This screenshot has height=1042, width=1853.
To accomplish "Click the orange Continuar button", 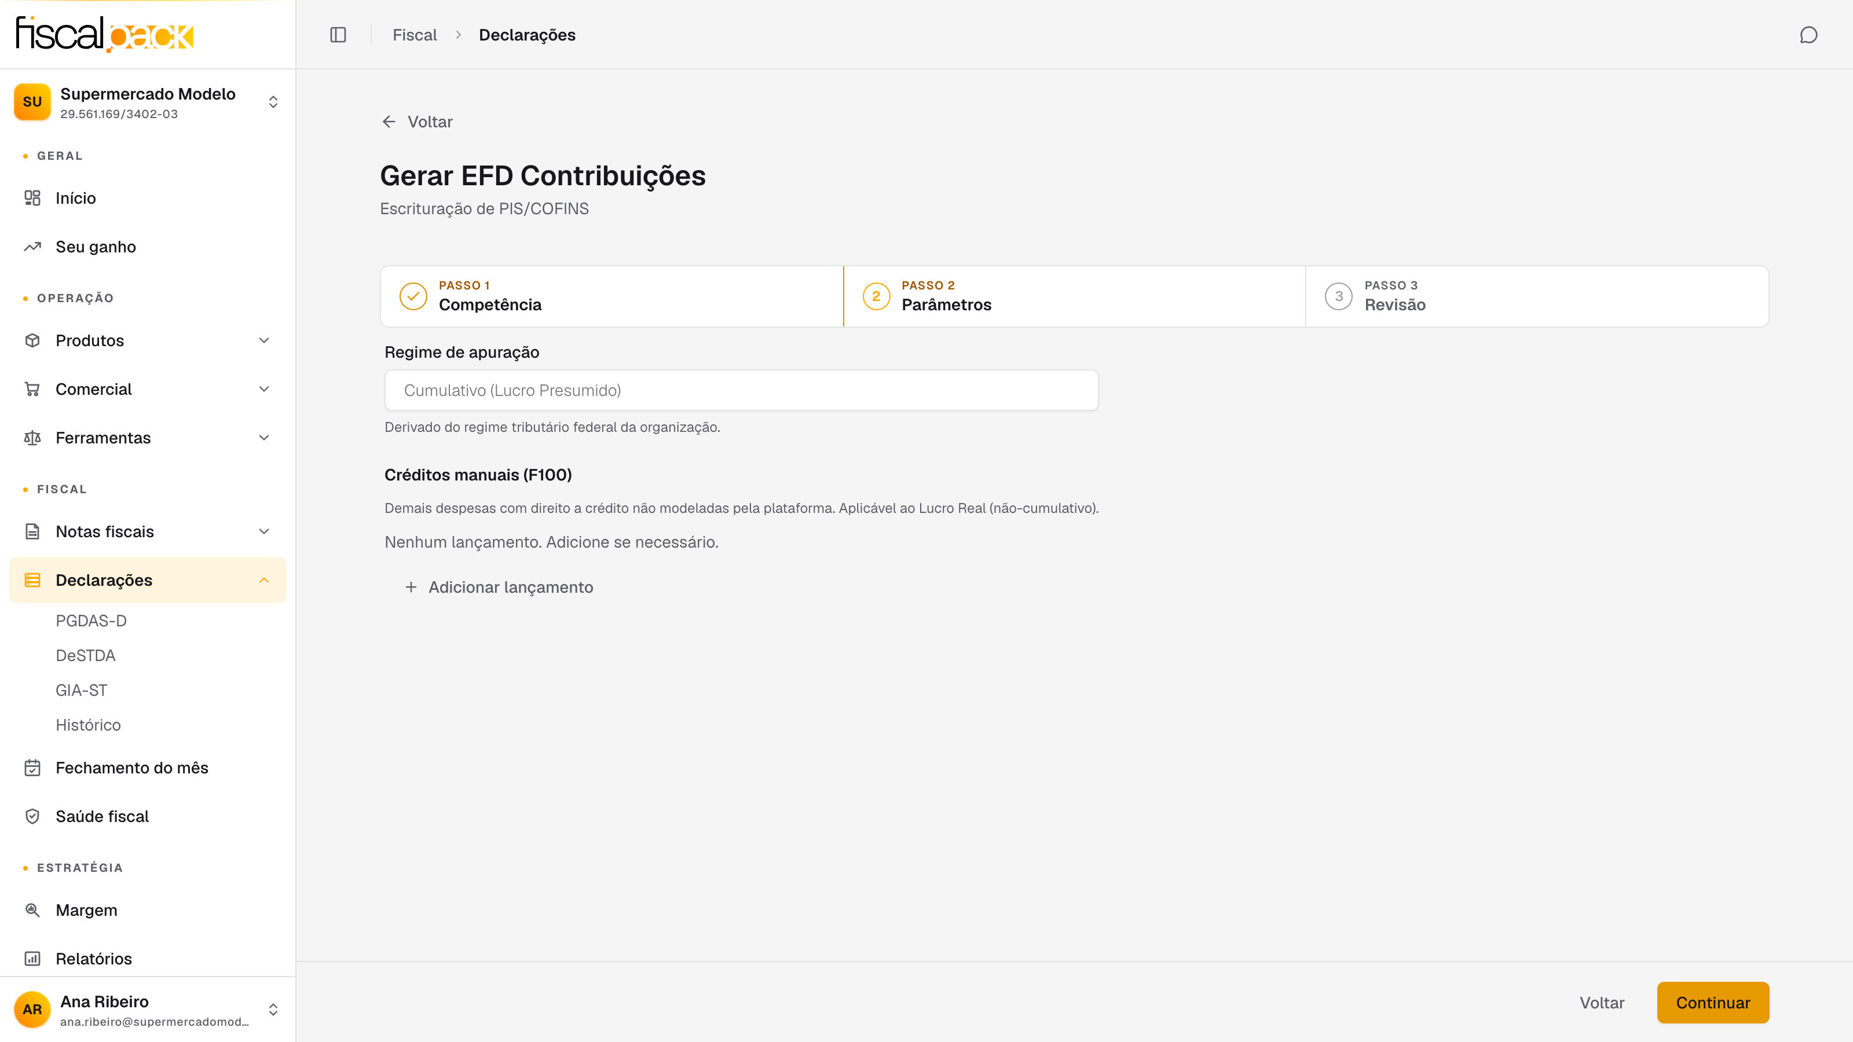I will [x=1713, y=1003].
